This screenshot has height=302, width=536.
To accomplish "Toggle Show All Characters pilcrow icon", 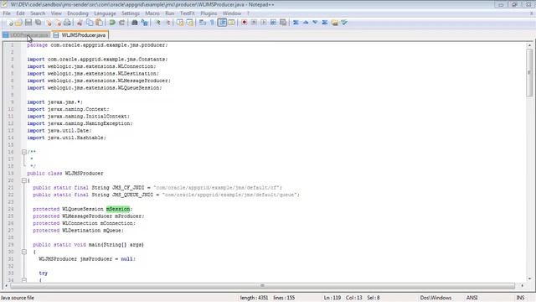I will coord(212,23).
